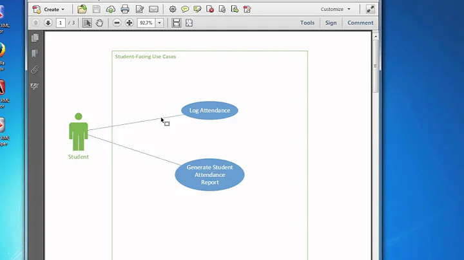The height and width of the screenshot is (260, 464).
Task: Click the Open file folder icon
Action: pyautogui.click(x=82, y=9)
